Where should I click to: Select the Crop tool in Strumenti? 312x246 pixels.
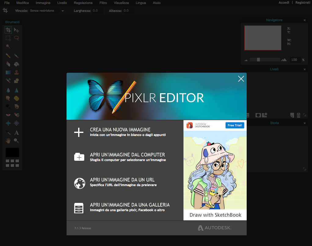8,30
